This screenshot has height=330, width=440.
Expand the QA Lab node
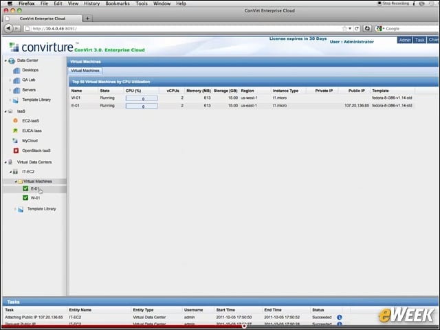[x=10, y=80]
